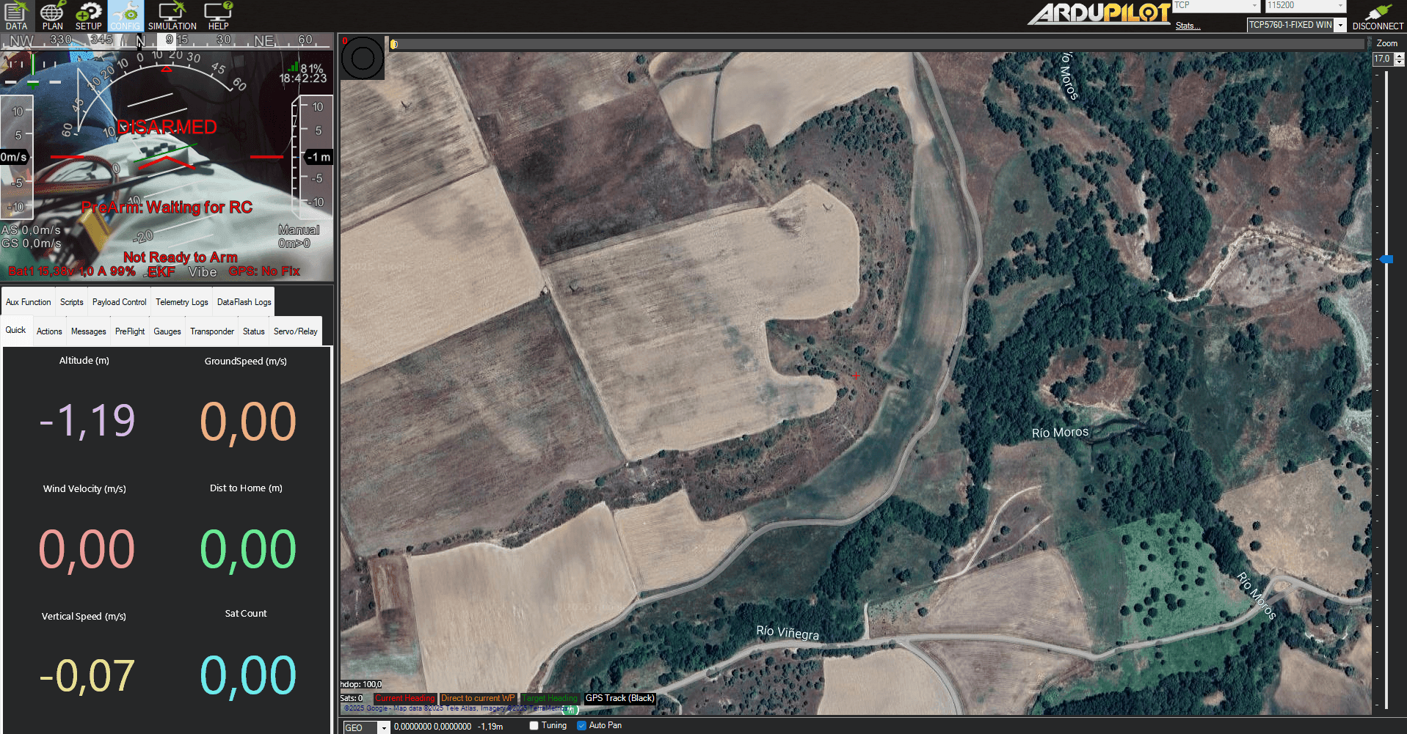This screenshot has width=1407, height=734.
Task: Enable the Tuning checkbox
Action: coord(534,726)
